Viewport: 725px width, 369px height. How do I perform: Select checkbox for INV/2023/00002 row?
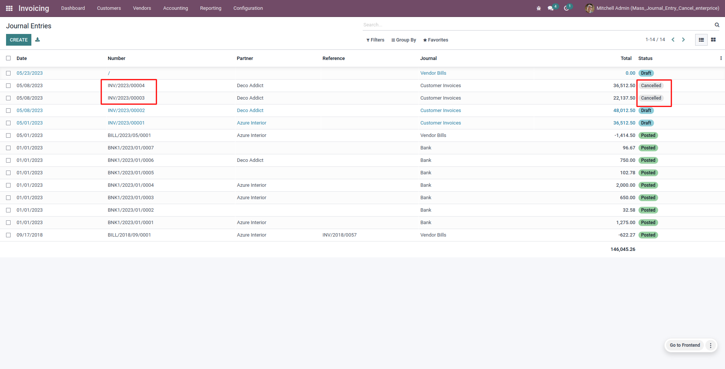pos(8,111)
